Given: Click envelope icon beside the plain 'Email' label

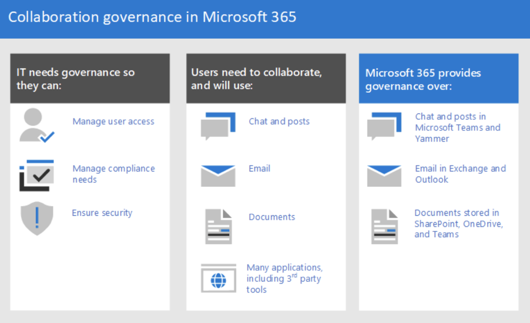Looking at the screenshot, I should [x=218, y=176].
